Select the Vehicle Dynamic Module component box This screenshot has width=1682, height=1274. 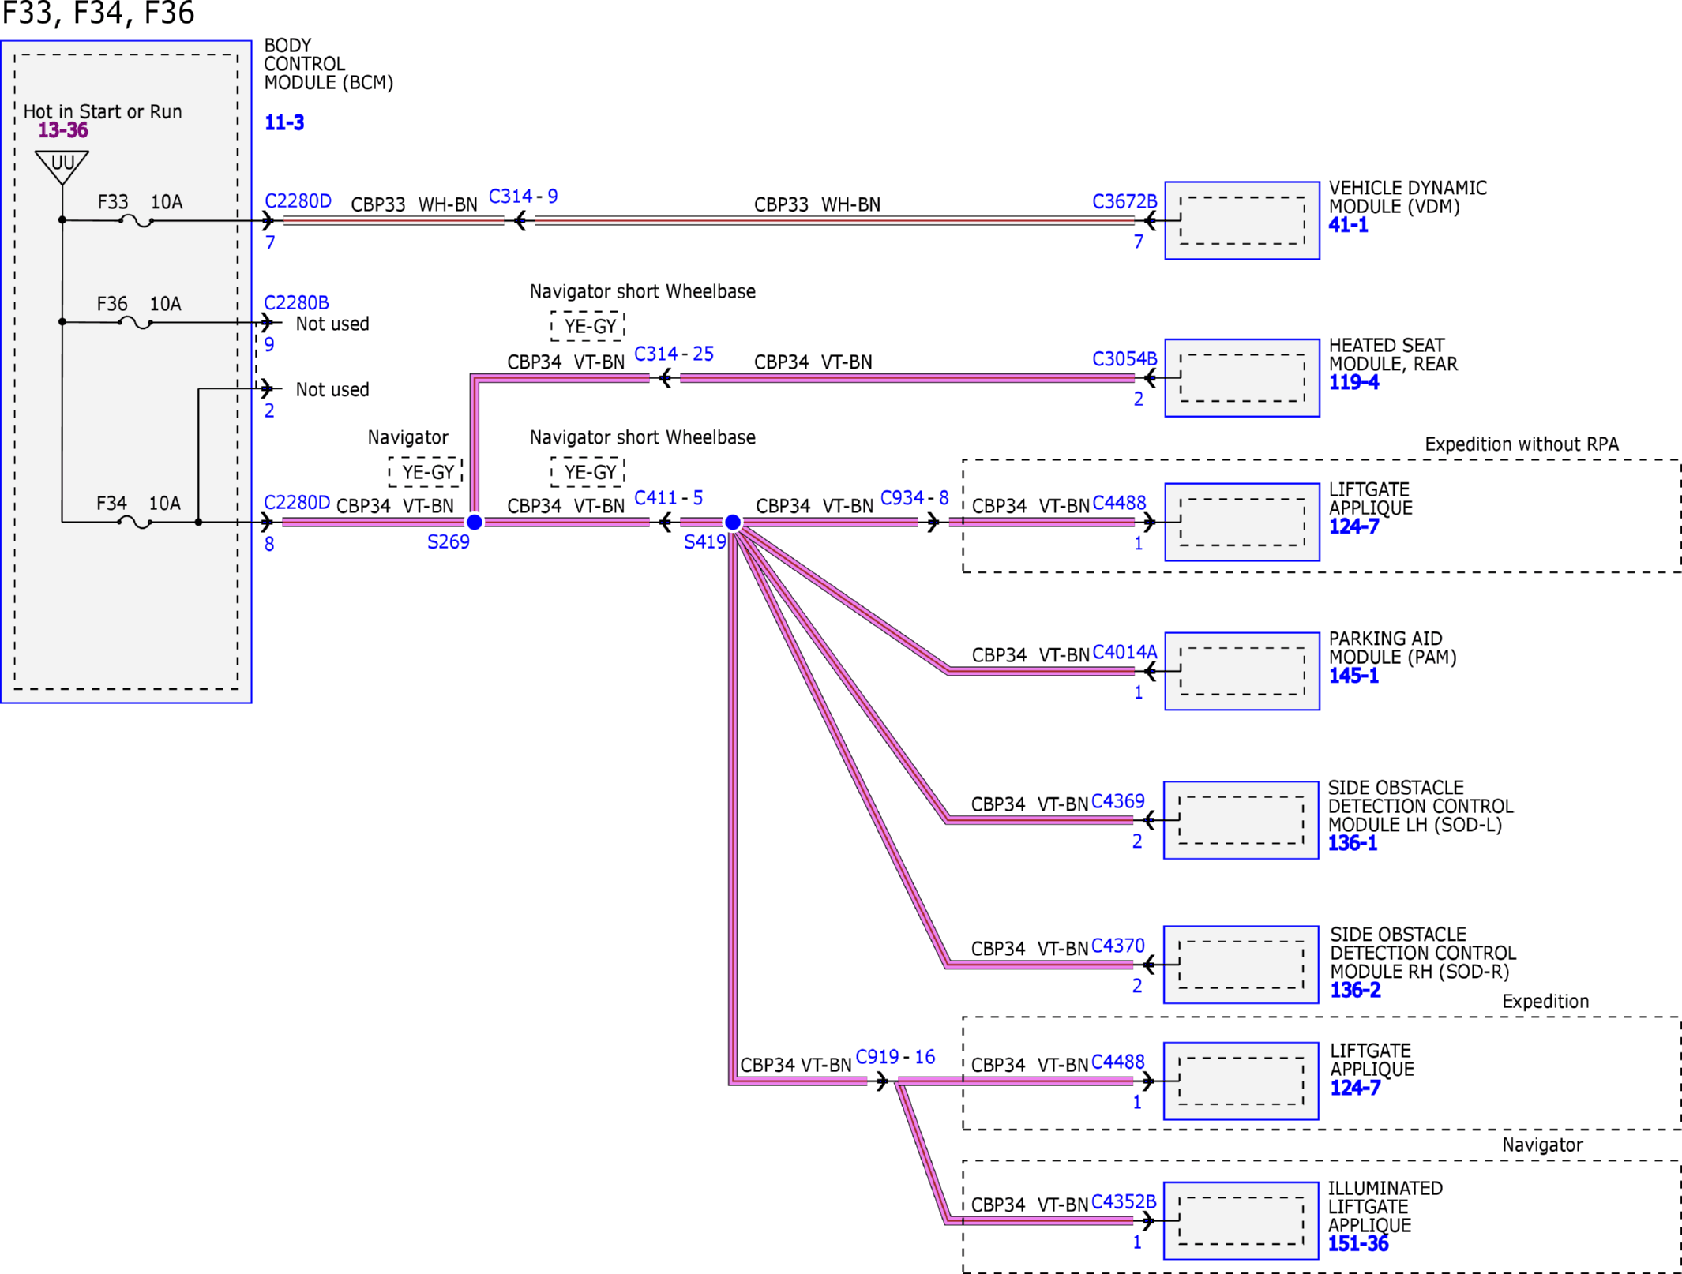tap(1242, 220)
